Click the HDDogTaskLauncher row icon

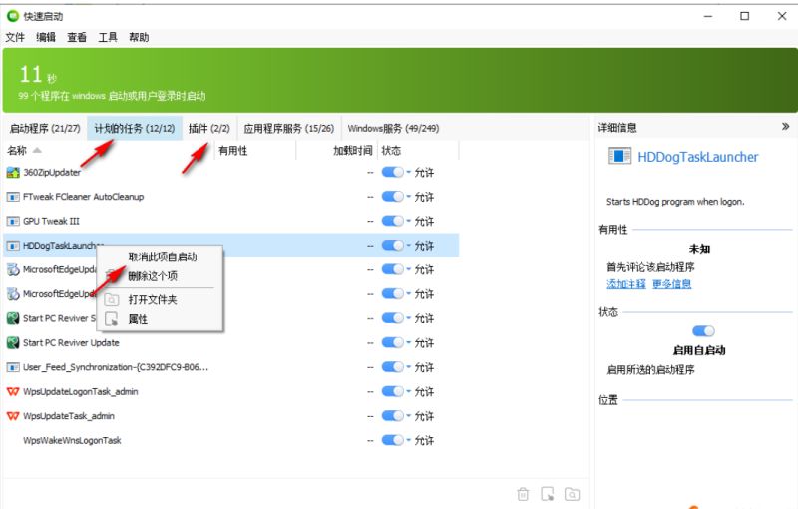coord(13,246)
